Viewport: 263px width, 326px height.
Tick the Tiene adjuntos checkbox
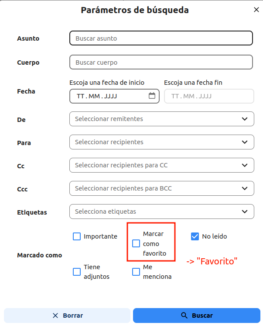77,272
